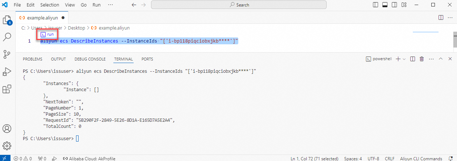Open notifications bell in status bar
Viewport: 457px width, 161px height.
[x=450, y=158]
